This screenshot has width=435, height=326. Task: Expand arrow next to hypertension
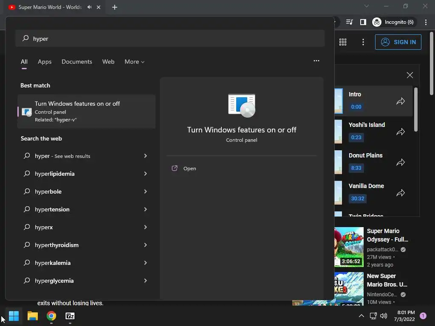pyautogui.click(x=145, y=209)
